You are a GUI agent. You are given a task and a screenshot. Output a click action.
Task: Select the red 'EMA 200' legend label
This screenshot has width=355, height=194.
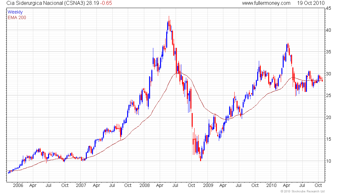pos(17,17)
